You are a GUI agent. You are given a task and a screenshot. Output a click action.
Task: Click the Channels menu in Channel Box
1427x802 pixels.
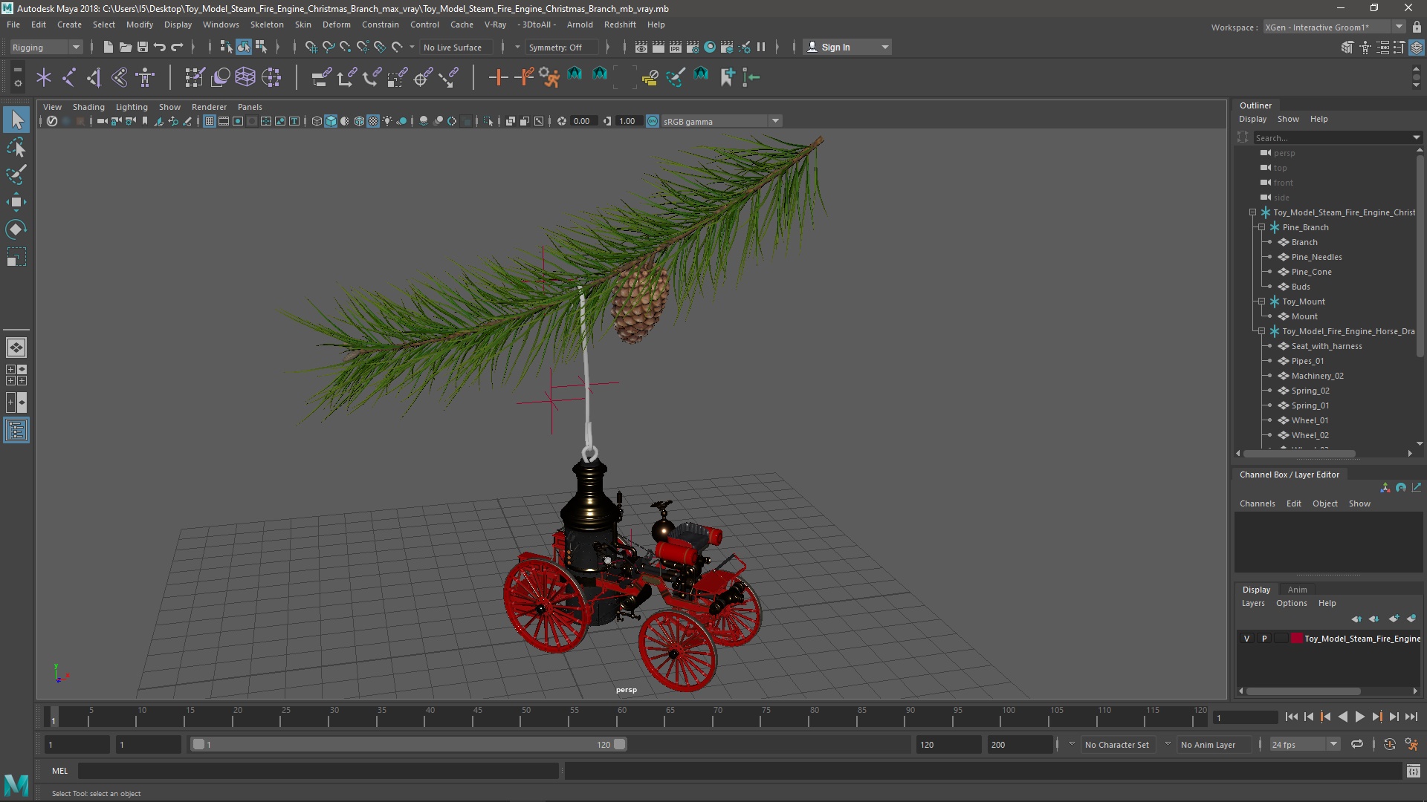pyautogui.click(x=1257, y=503)
